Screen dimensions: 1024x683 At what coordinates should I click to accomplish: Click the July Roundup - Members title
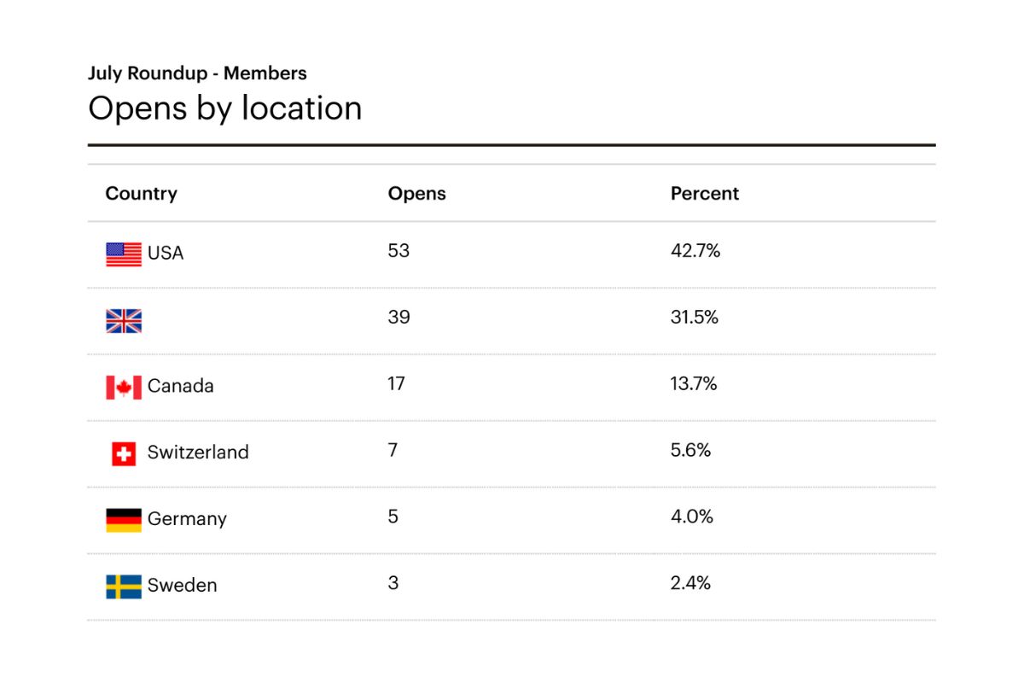(197, 73)
